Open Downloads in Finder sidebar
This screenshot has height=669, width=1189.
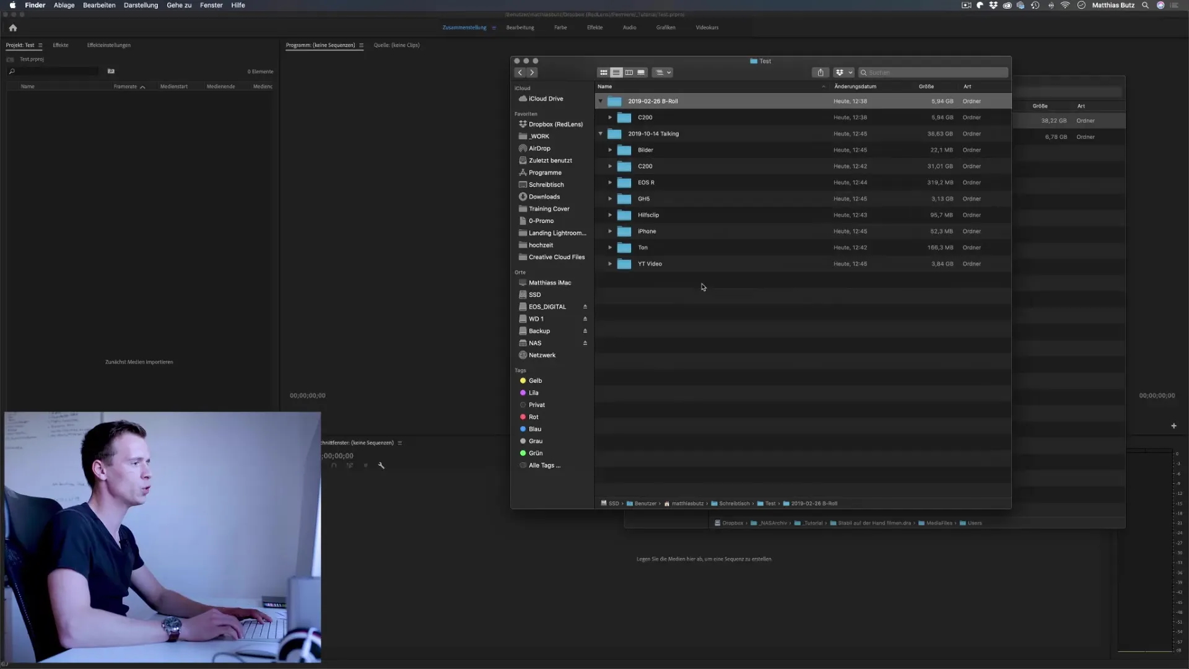(539, 197)
